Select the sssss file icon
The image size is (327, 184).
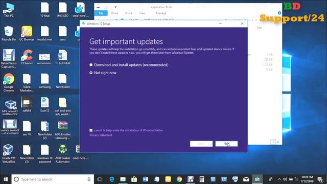pyautogui.click(x=62, y=33)
